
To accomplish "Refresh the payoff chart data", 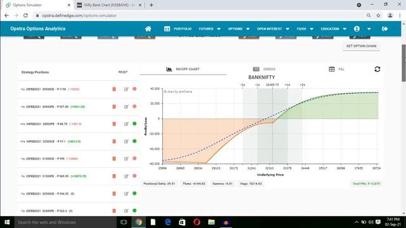I will pyautogui.click(x=377, y=69).
